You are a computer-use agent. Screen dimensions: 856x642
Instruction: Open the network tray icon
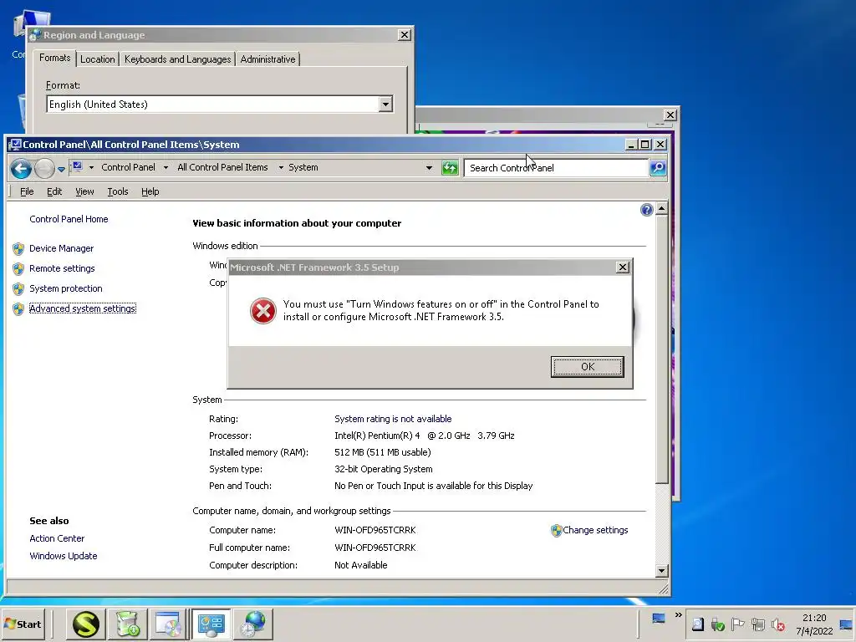(757, 624)
